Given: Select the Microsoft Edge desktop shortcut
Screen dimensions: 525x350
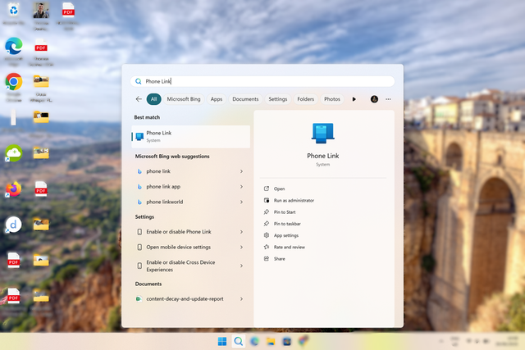Looking at the screenshot, I should 13,46.
